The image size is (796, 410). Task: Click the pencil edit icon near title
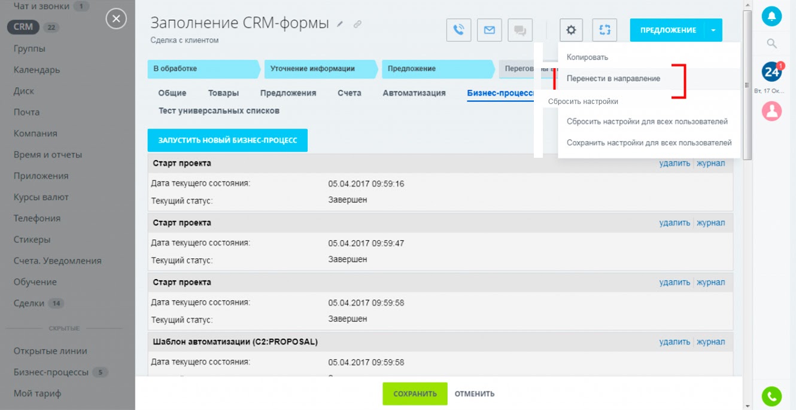pos(341,25)
